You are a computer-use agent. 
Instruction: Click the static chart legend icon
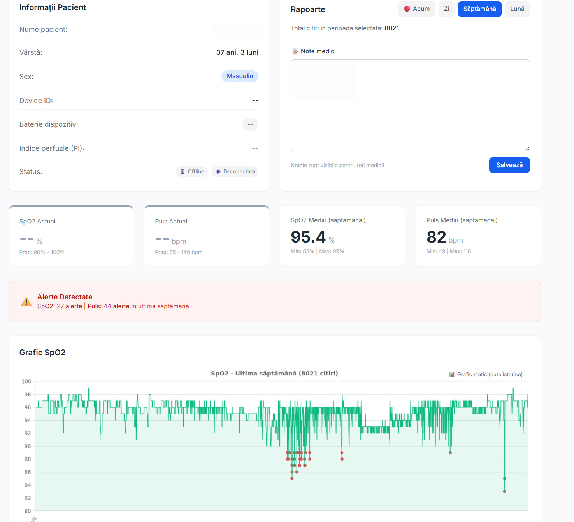click(452, 374)
